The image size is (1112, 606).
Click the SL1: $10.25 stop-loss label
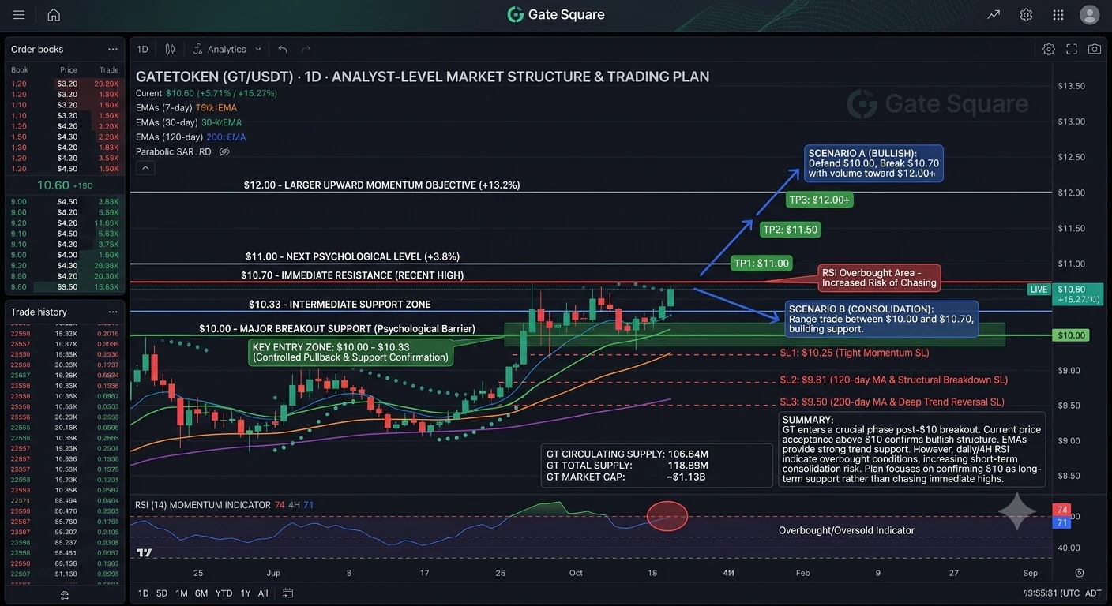coord(854,353)
